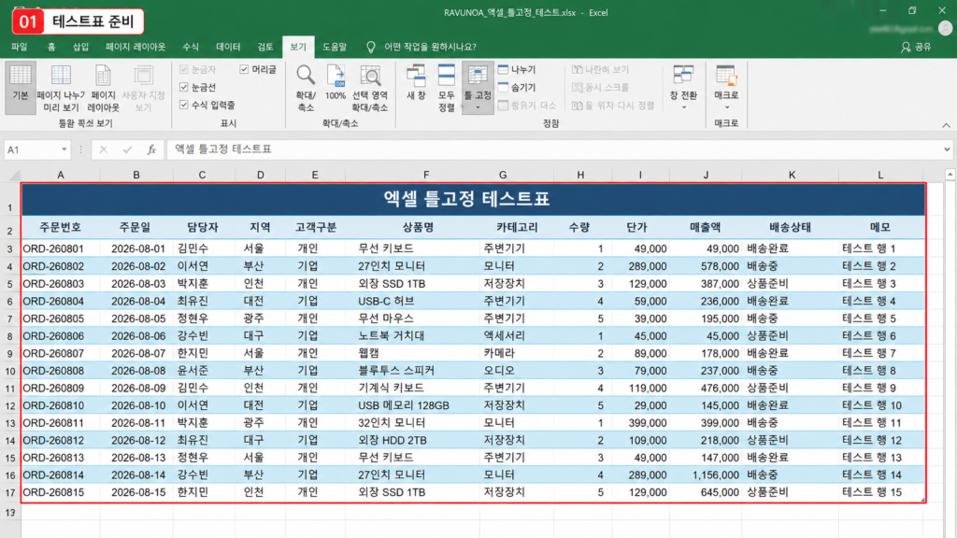Click the formula bar Enter checkmark icon

pyautogui.click(x=127, y=149)
